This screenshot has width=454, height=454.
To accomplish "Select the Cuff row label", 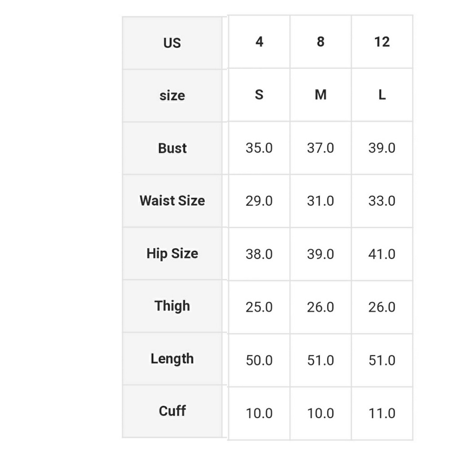I will coord(172,411).
